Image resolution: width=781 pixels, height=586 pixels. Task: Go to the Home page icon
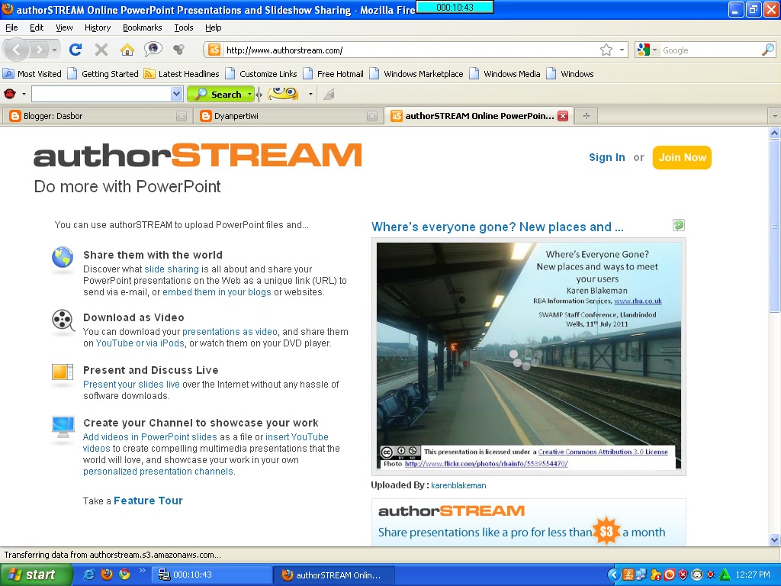pyautogui.click(x=127, y=50)
